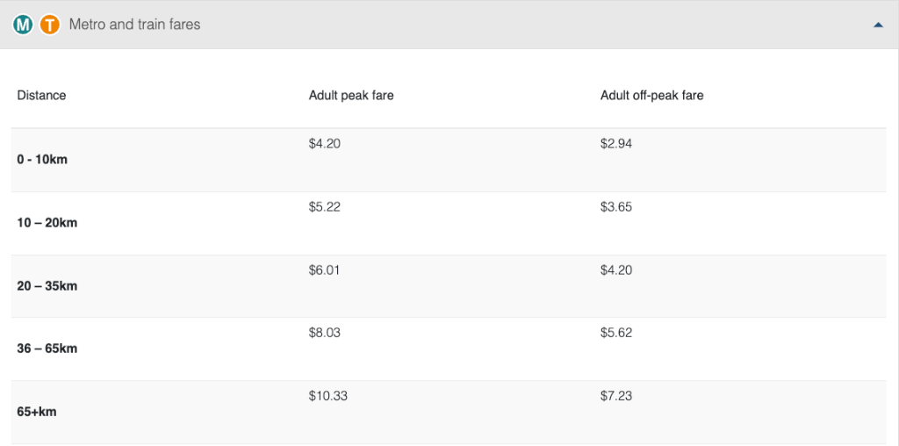
Task: Select the Adult off-peak fare column header
Action: (652, 95)
